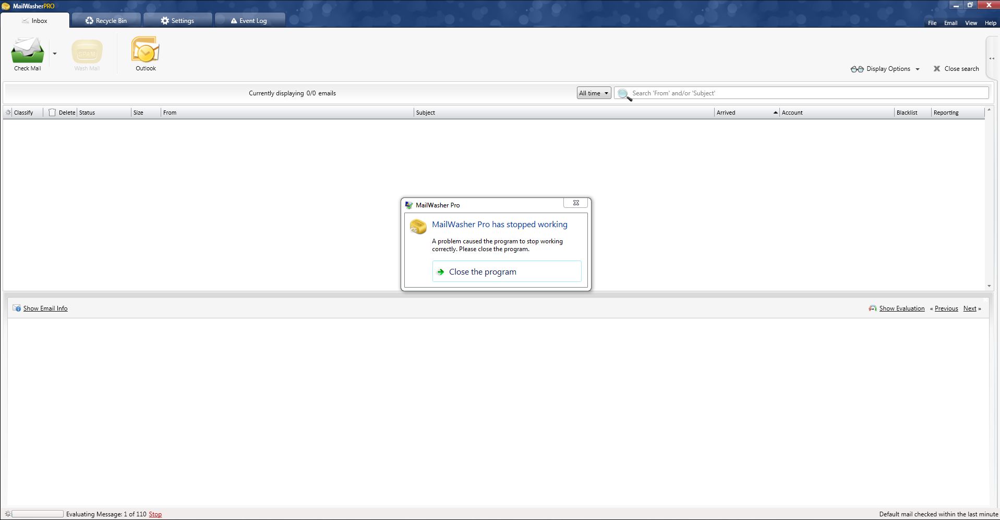Click the Arrived sort arrow indicator

(x=775, y=113)
